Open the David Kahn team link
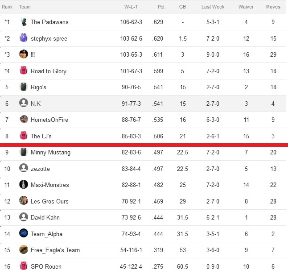Screen dimensions: 288x274 45,217
